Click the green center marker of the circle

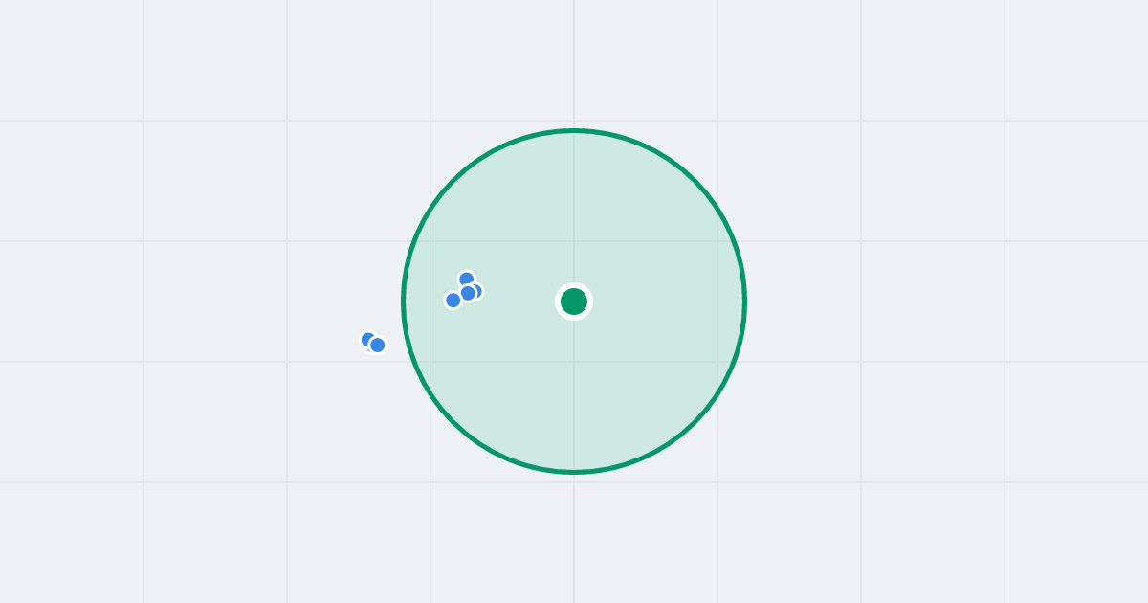coord(574,301)
